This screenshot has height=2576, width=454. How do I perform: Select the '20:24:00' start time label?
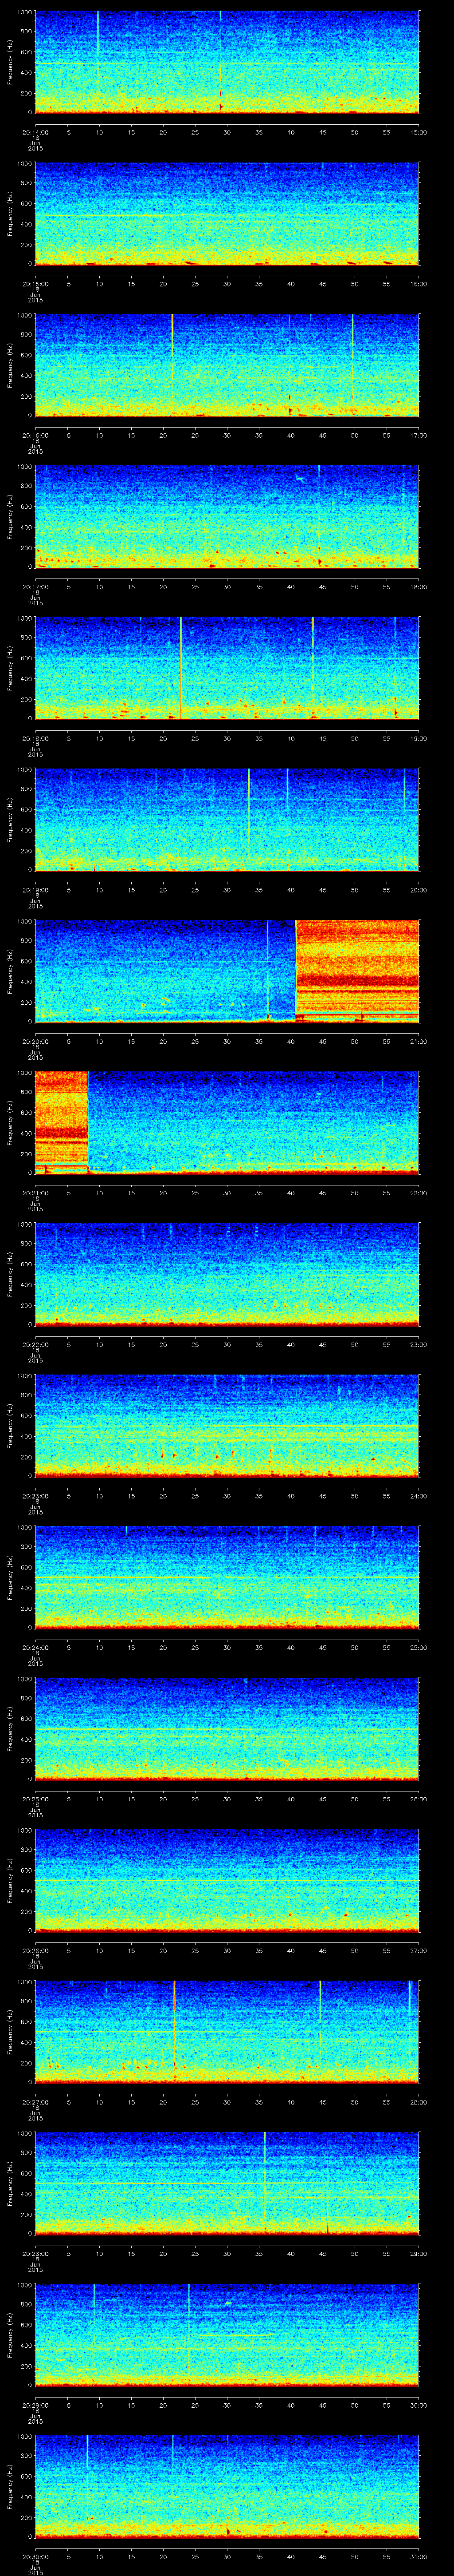(35, 1647)
